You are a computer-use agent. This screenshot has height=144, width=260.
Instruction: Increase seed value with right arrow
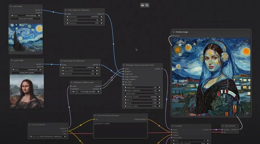tap(208, 140)
